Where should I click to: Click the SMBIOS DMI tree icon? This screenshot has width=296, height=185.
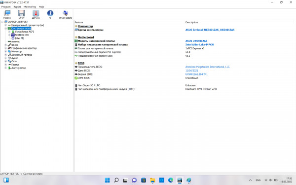click(13, 35)
